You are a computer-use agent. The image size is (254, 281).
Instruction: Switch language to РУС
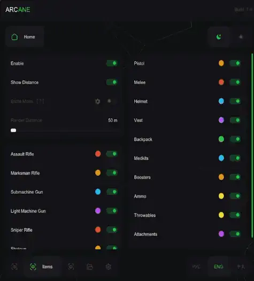[x=196, y=267]
